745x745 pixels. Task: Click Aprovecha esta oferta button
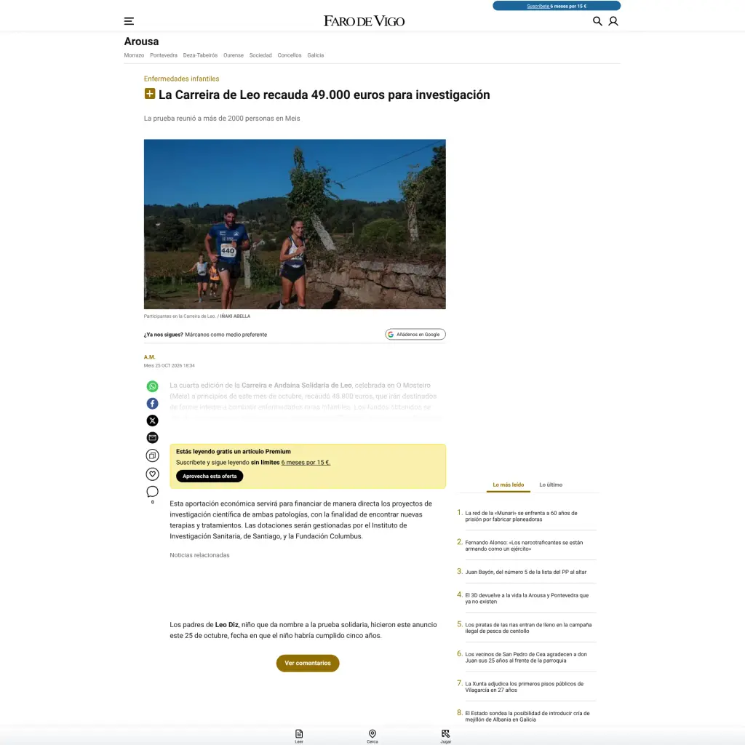click(x=210, y=476)
